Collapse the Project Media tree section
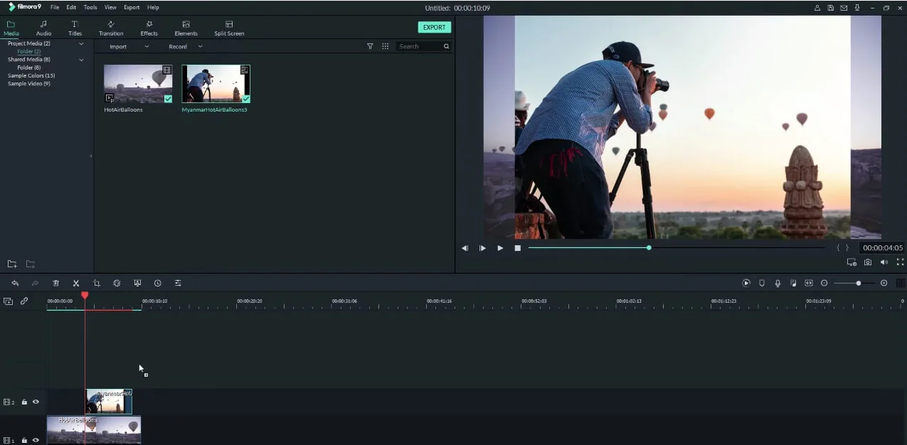The width and height of the screenshot is (907, 445). [81, 44]
